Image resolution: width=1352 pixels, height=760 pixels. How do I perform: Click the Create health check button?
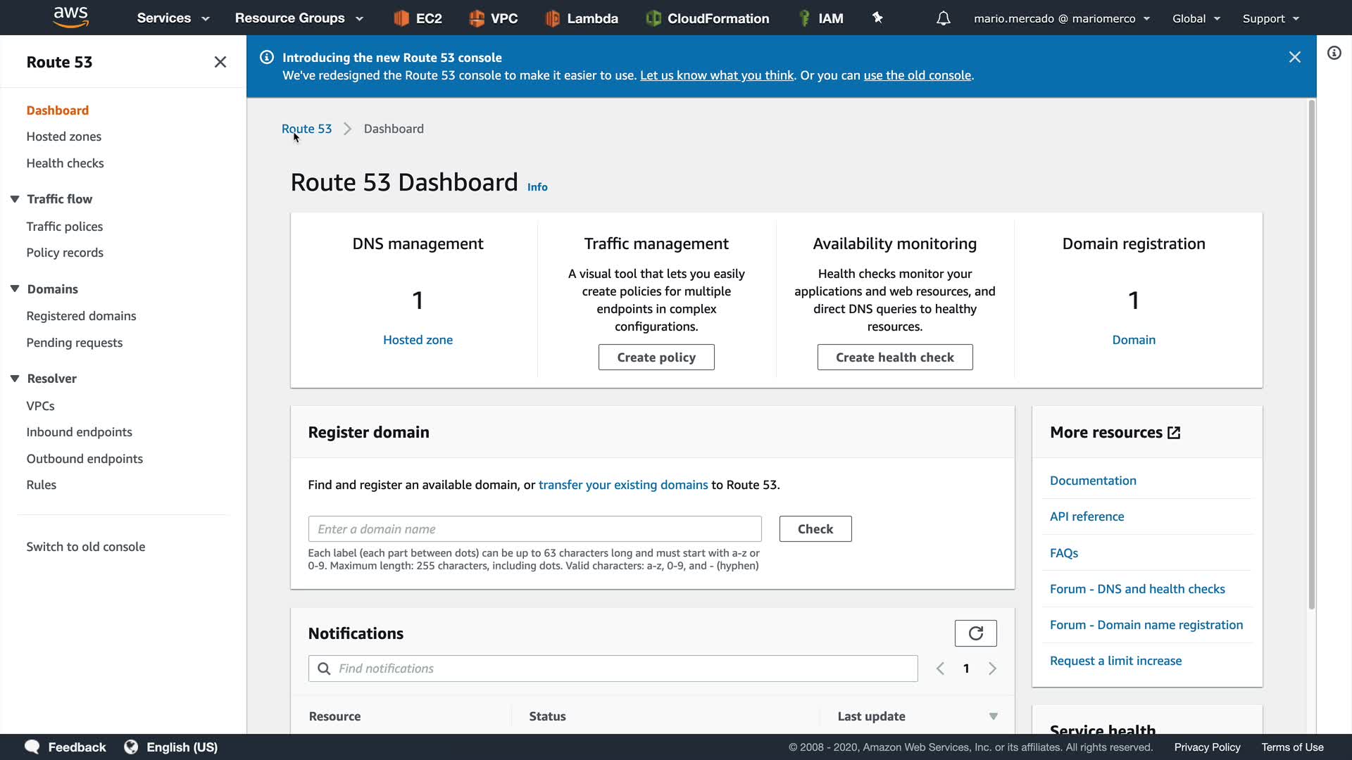(894, 357)
